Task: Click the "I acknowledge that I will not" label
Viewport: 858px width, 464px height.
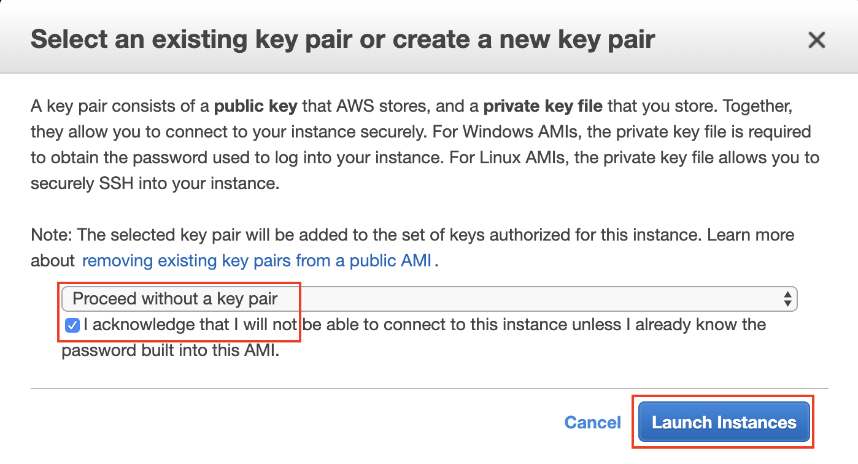Action: point(190,325)
